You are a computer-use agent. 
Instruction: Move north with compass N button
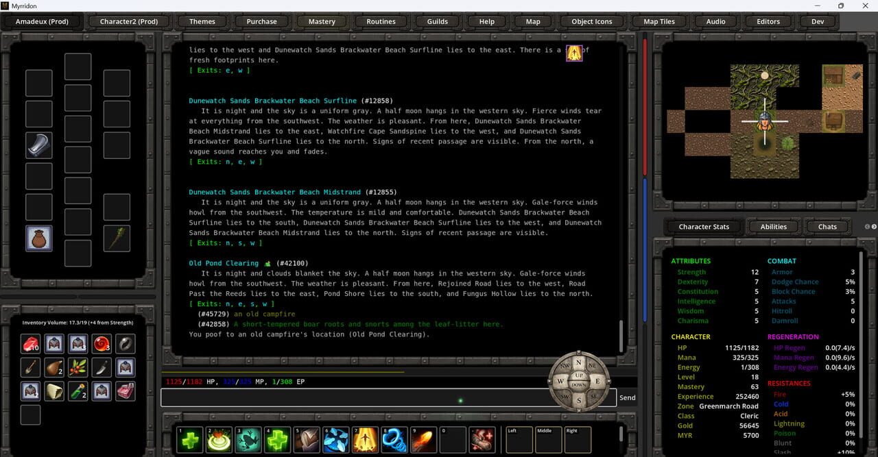578,362
